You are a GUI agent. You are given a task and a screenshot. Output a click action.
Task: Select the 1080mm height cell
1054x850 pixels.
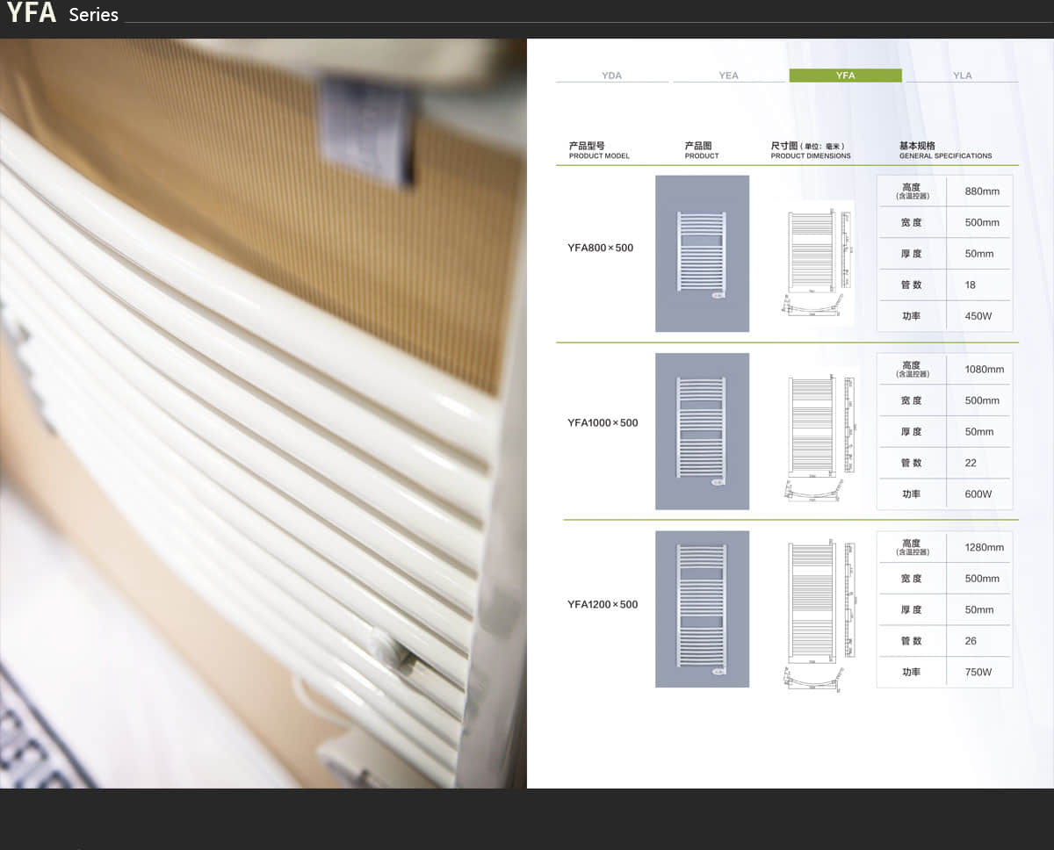pyautogui.click(x=984, y=370)
